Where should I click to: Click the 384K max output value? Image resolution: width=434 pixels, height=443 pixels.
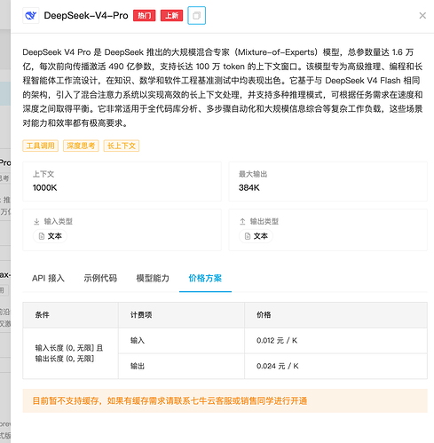tap(249, 187)
